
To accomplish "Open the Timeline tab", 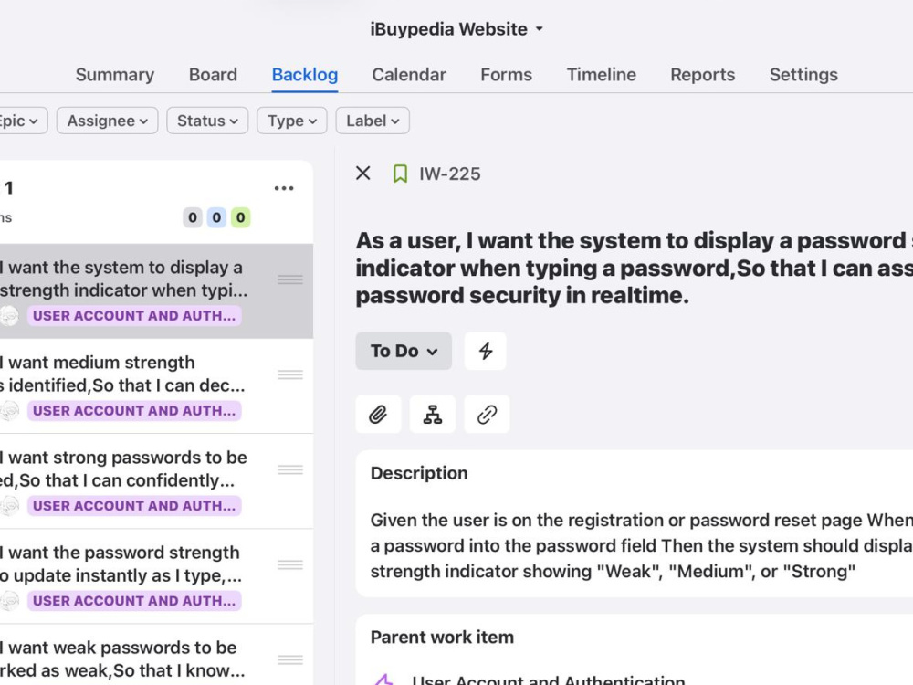I will [602, 75].
